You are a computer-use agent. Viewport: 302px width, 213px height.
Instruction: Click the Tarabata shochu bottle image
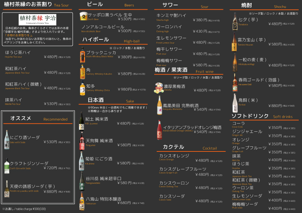[235, 22]
